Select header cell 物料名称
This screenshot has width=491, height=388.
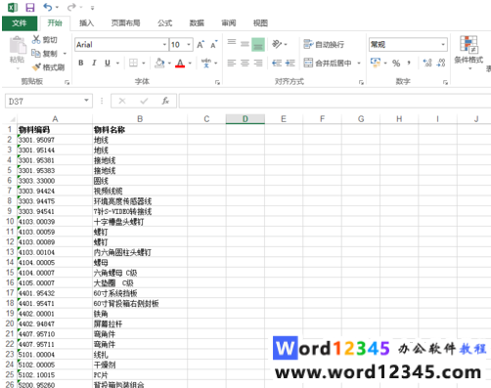coord(140,130)
